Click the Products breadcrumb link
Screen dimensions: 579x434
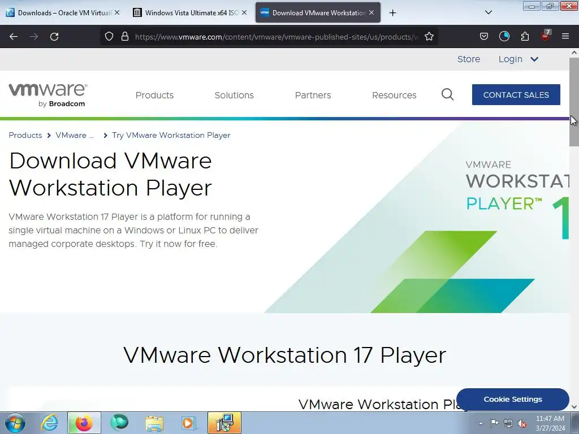point(25,135)
